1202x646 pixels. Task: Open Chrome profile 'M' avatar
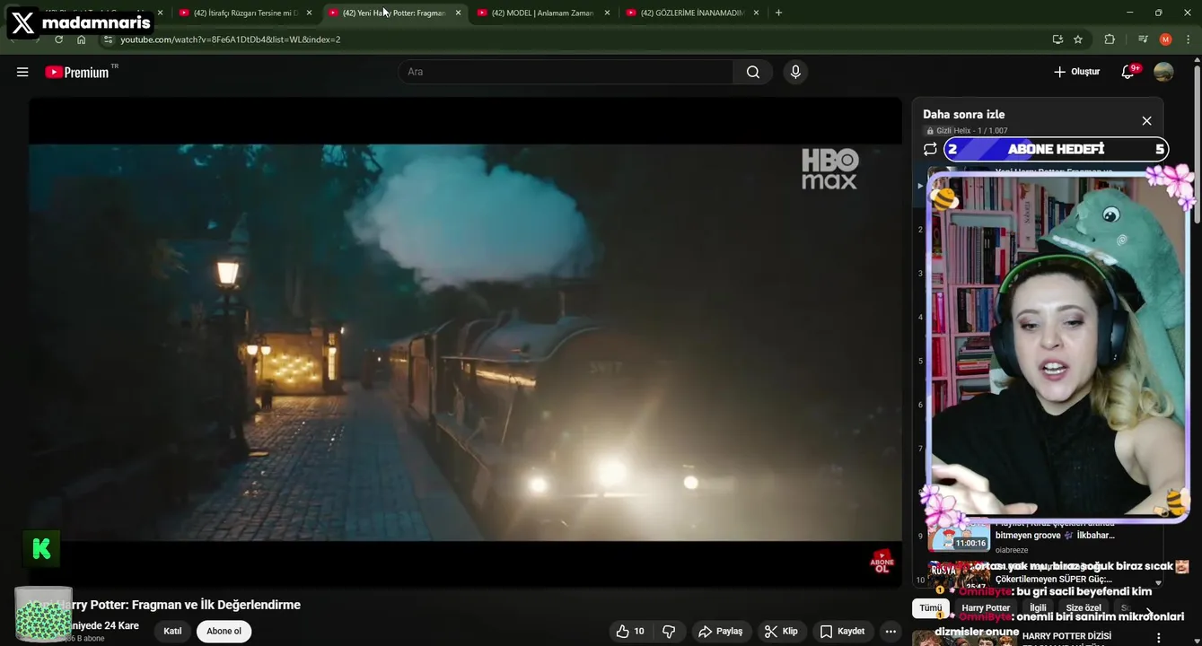click(x=1165, y=39)
